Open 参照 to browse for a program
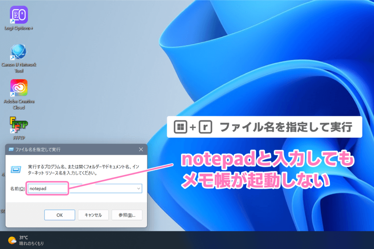 click(127, 215)
